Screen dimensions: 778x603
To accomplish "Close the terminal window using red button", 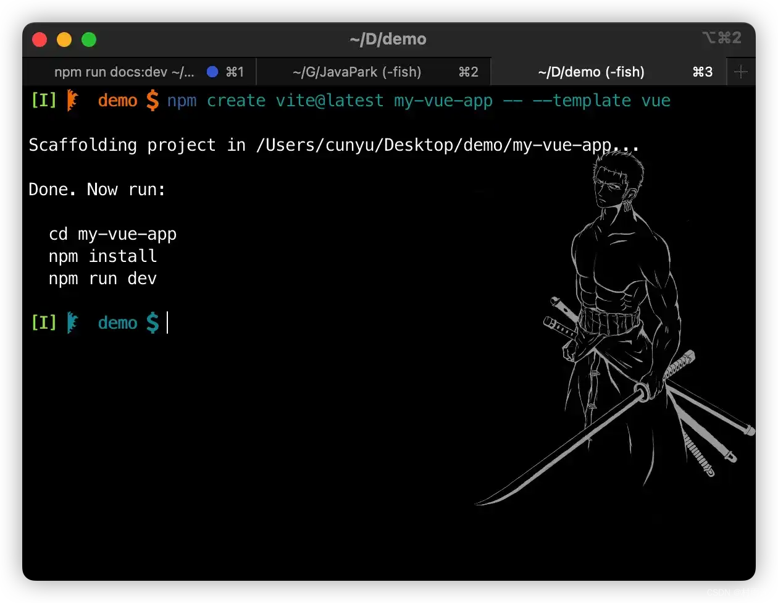I will [40, 40].
